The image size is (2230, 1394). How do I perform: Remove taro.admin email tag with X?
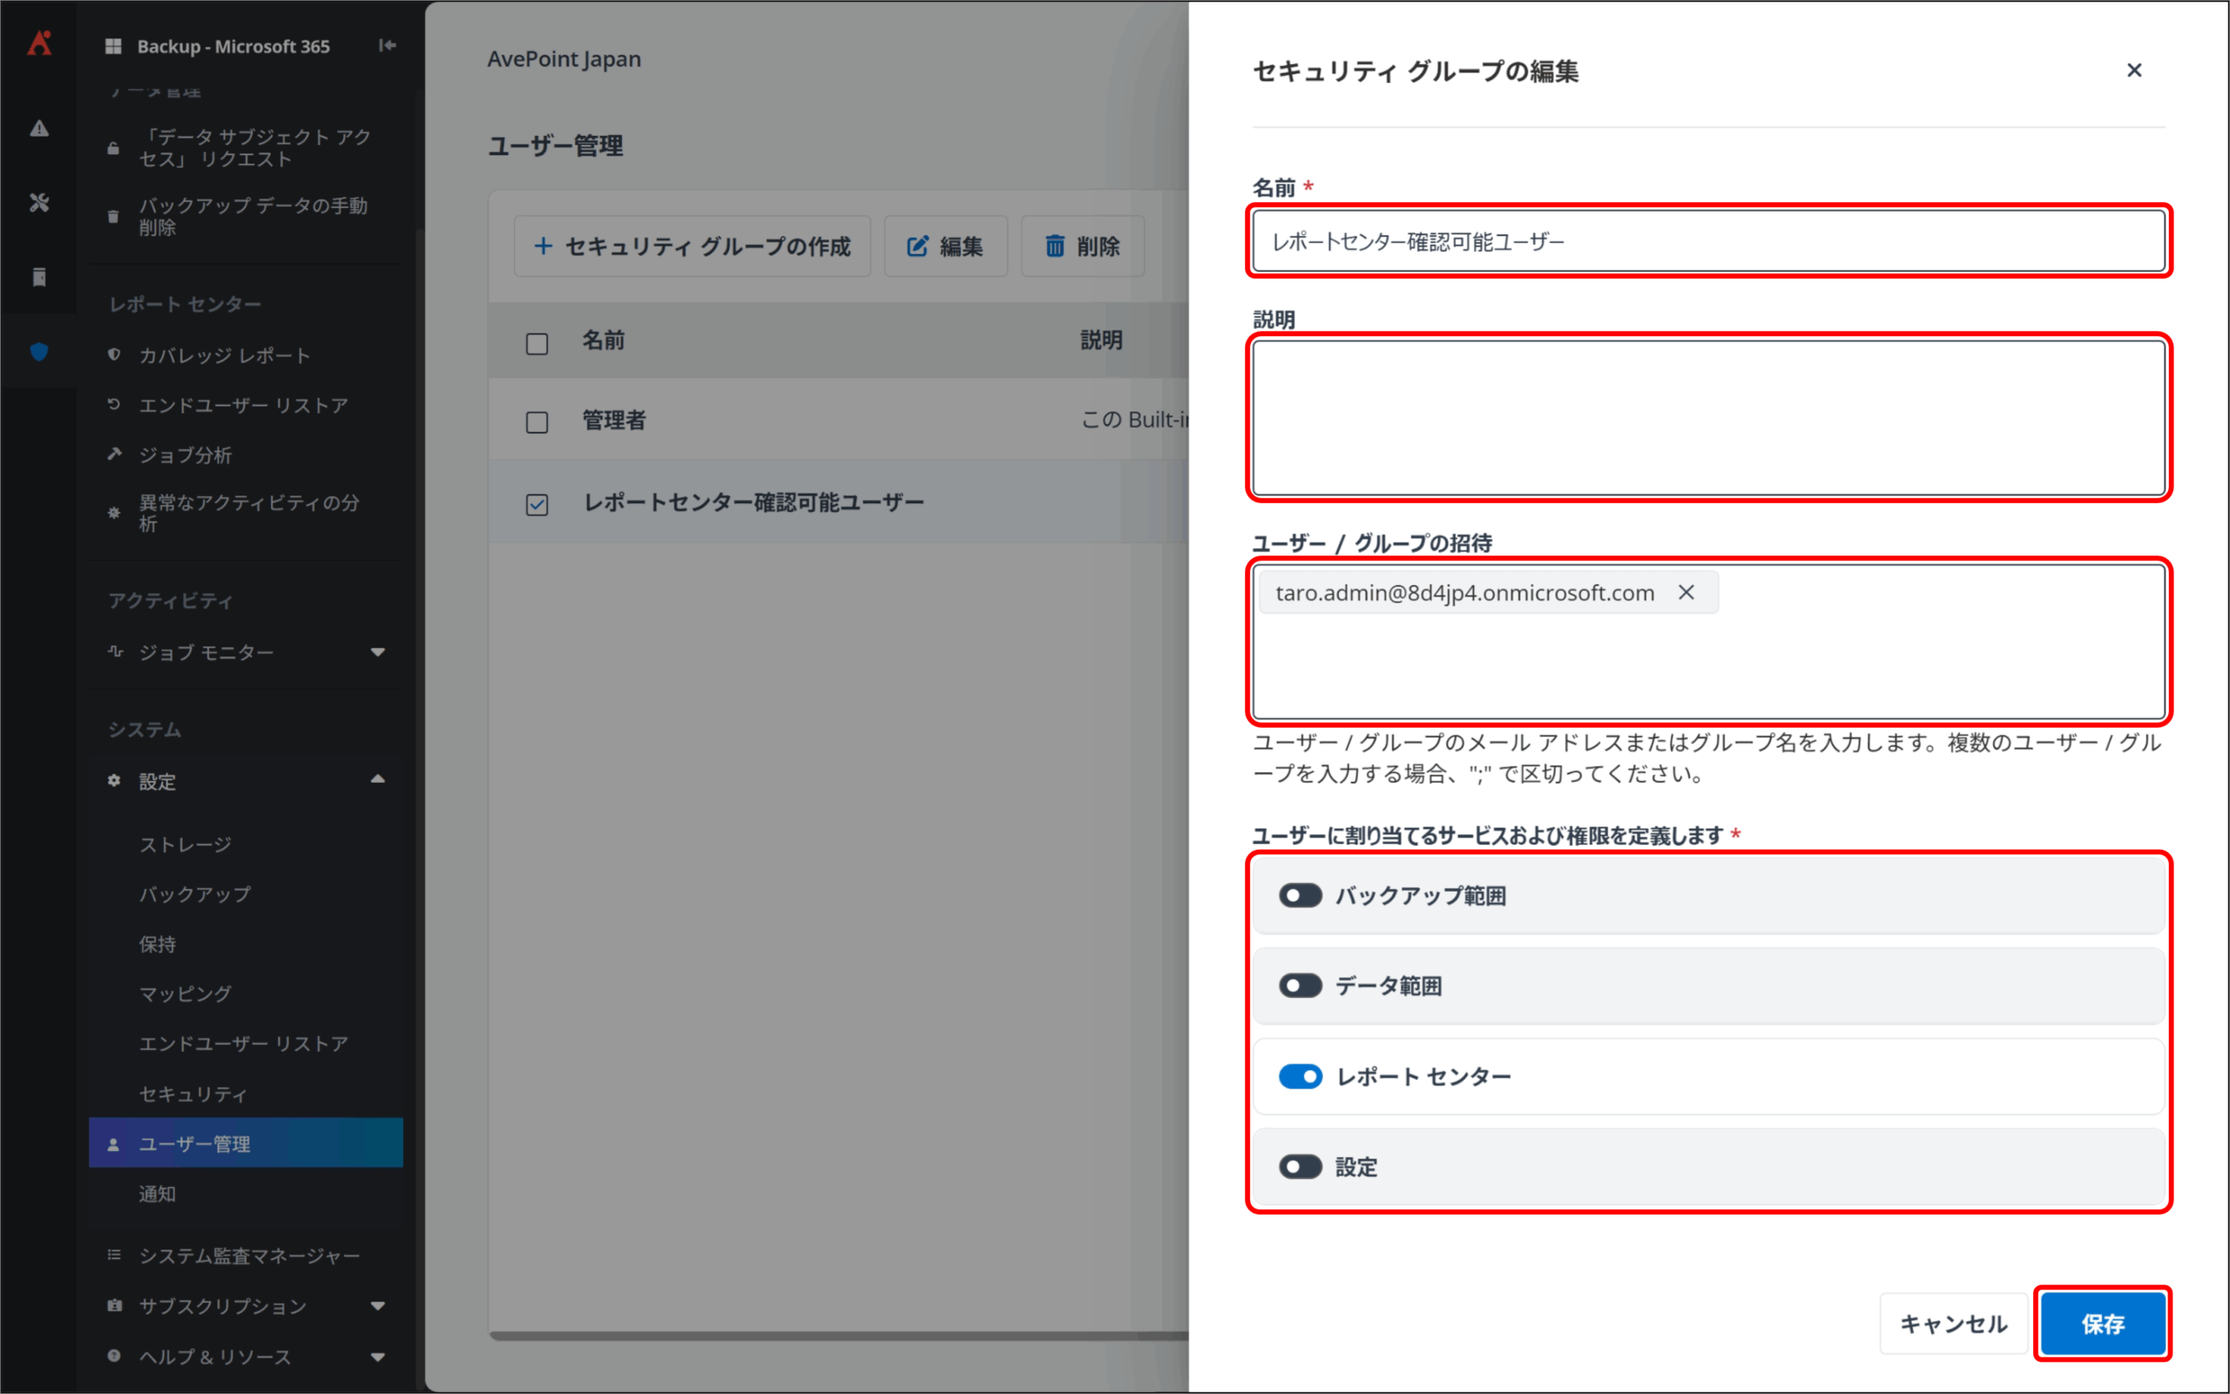click(1686, 593)
